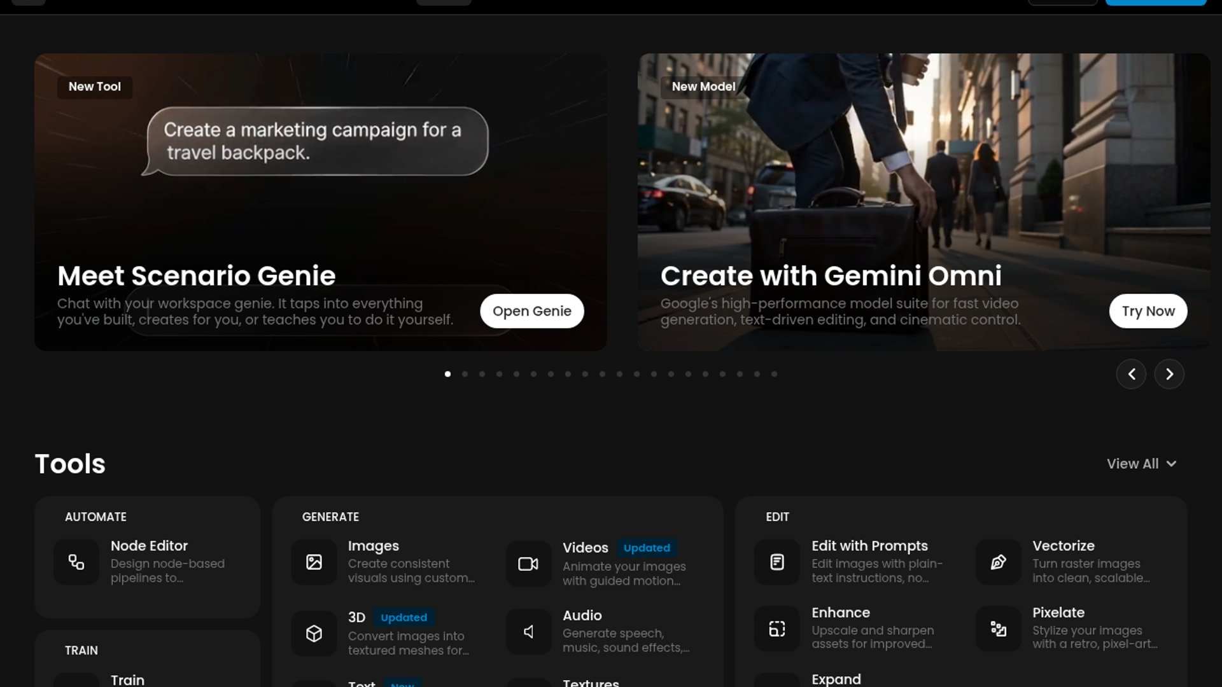
Task: Click the Updated badge beside Videos
Action: (x=647, y=548)
